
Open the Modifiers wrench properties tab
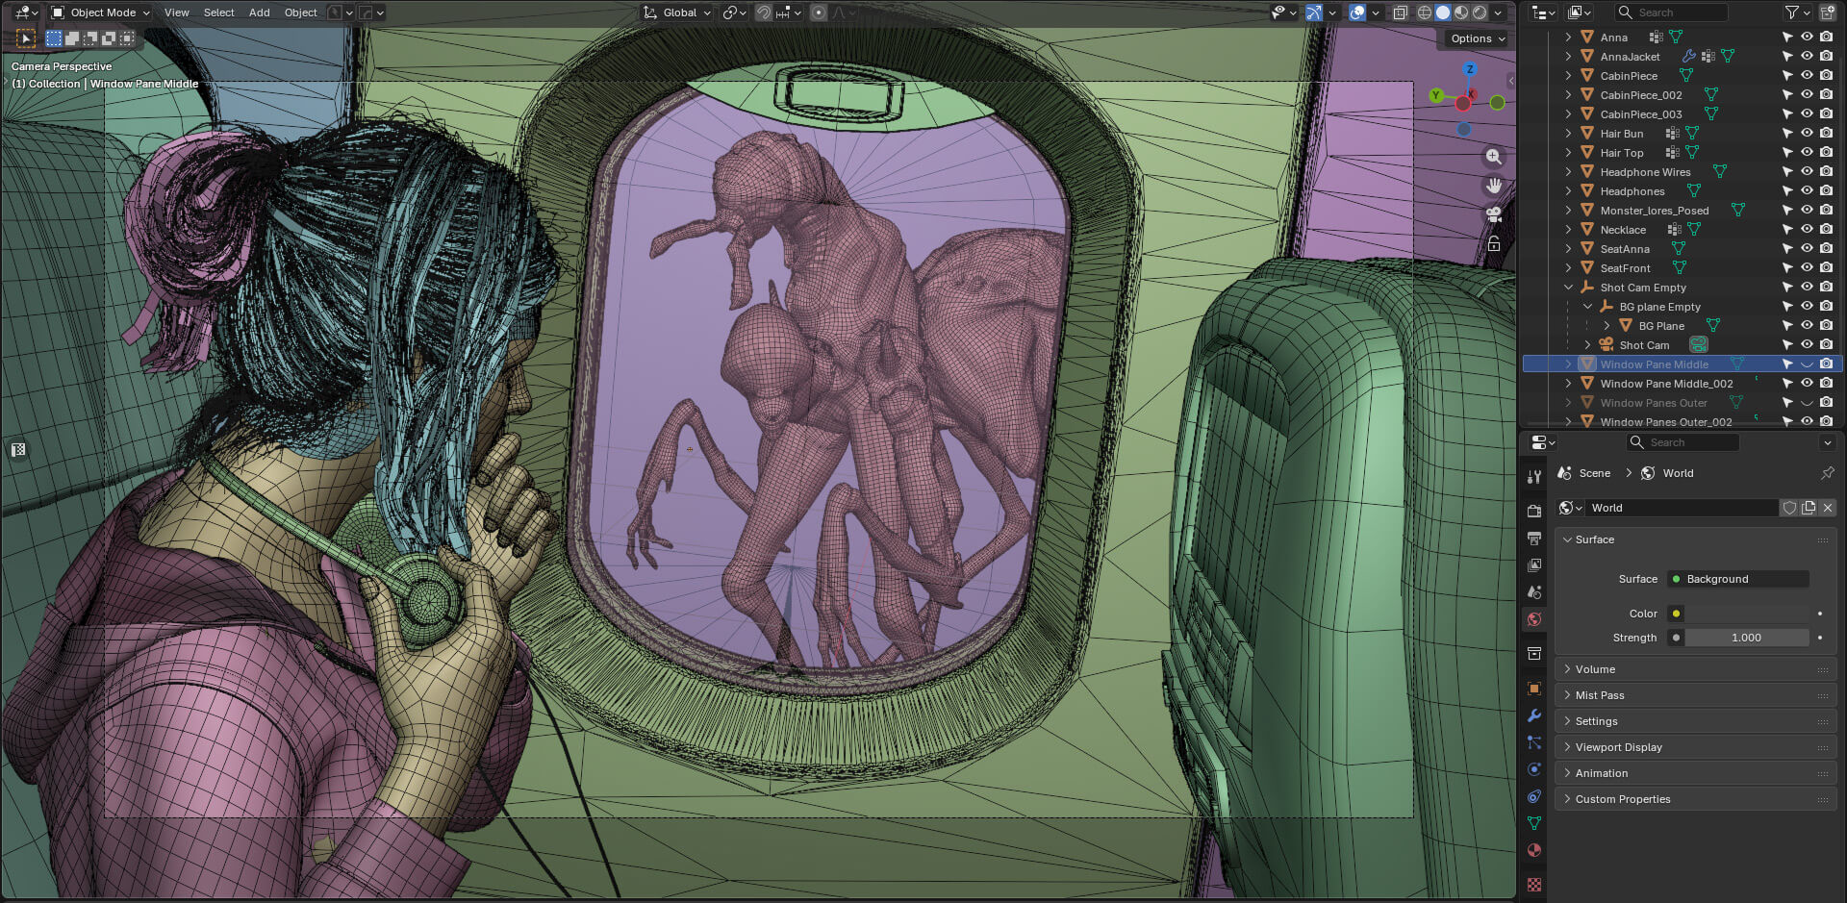point(1534,715)
